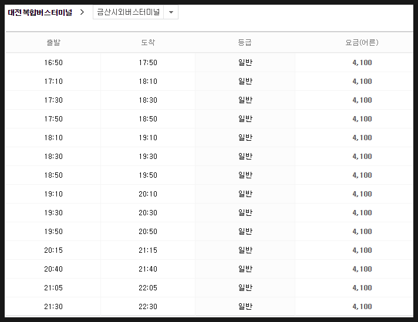Select the 18:30 departure time
The image size is (418, 322).
click(53, 157)
